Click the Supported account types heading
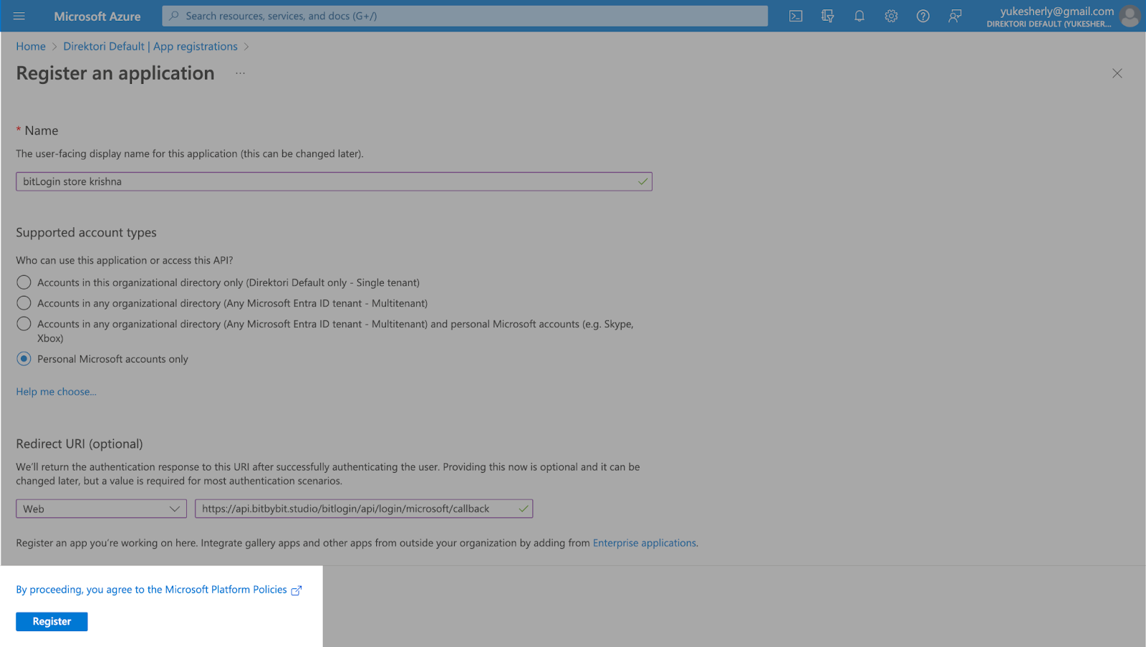 pos(86,233)
